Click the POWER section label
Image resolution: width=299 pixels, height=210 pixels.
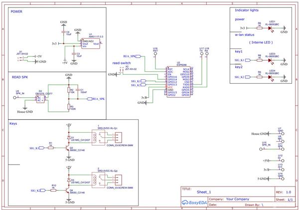[x=16, y=11]
